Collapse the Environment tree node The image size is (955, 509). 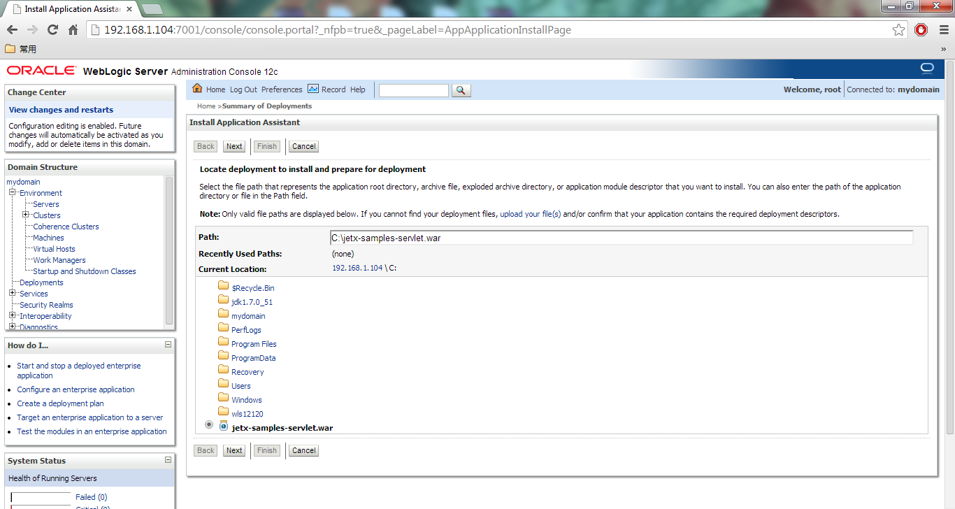click(x=13, y=192)
